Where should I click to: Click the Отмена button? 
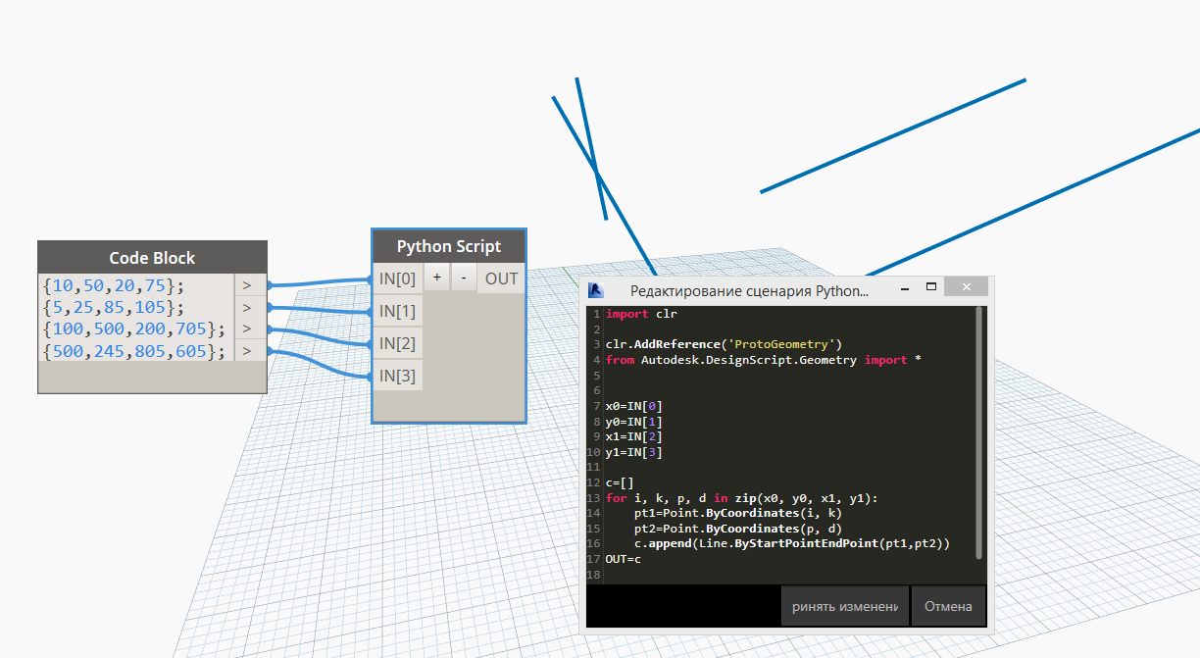948,606
